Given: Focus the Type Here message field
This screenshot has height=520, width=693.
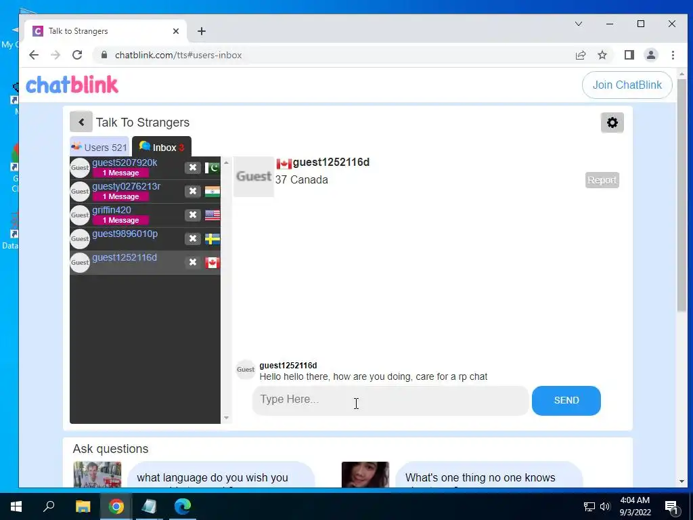Looking at the screenshot, I should pyautogui.click(x=390, y=400).
